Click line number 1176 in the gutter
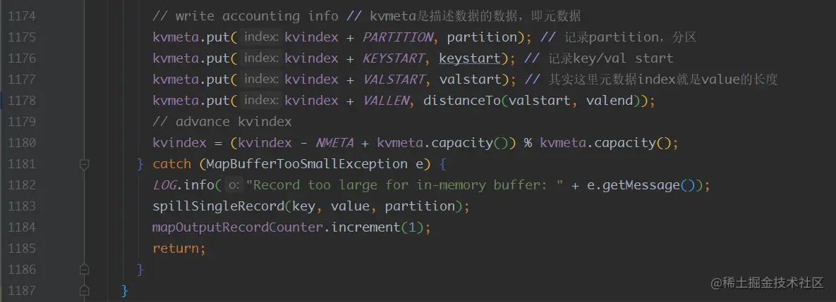Viewport: 836px width, 302px height. click(x=22, y=58)
